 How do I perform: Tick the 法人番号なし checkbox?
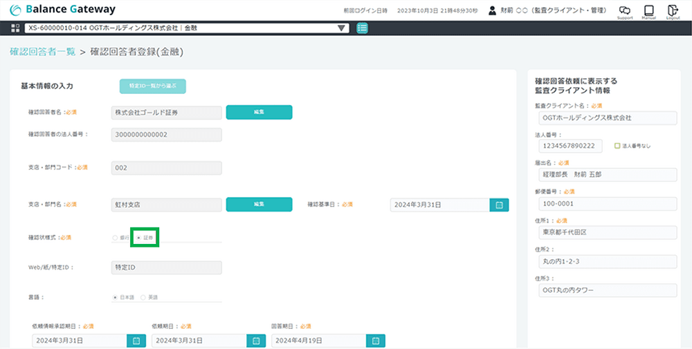pos(617,146)
